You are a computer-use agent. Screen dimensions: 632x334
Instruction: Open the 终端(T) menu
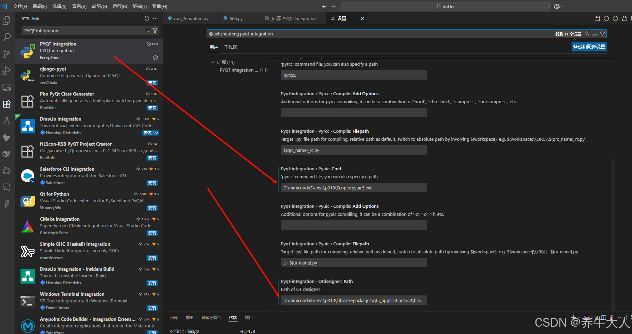140,6
